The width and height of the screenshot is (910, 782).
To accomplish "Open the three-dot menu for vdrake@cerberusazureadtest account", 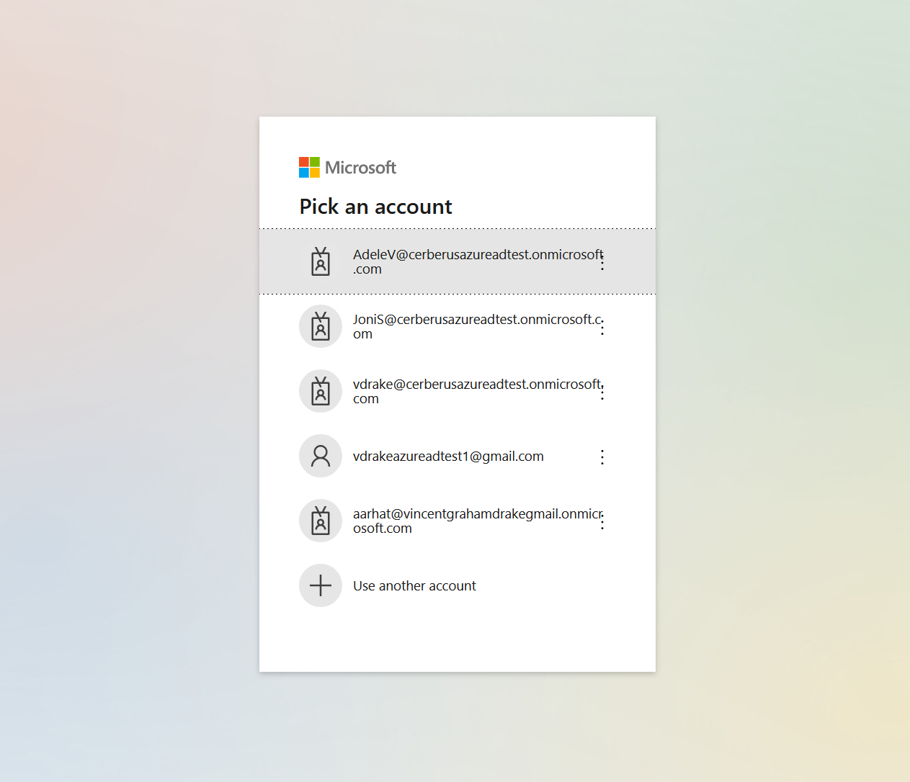I will point(602,392).
